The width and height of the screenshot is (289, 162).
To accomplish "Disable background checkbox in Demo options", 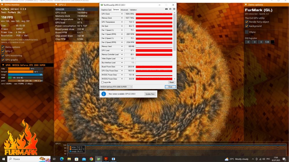I will point(247,26).
